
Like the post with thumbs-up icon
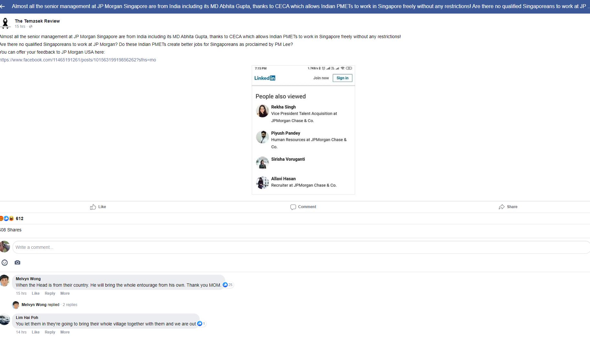[x=93, y=207]
